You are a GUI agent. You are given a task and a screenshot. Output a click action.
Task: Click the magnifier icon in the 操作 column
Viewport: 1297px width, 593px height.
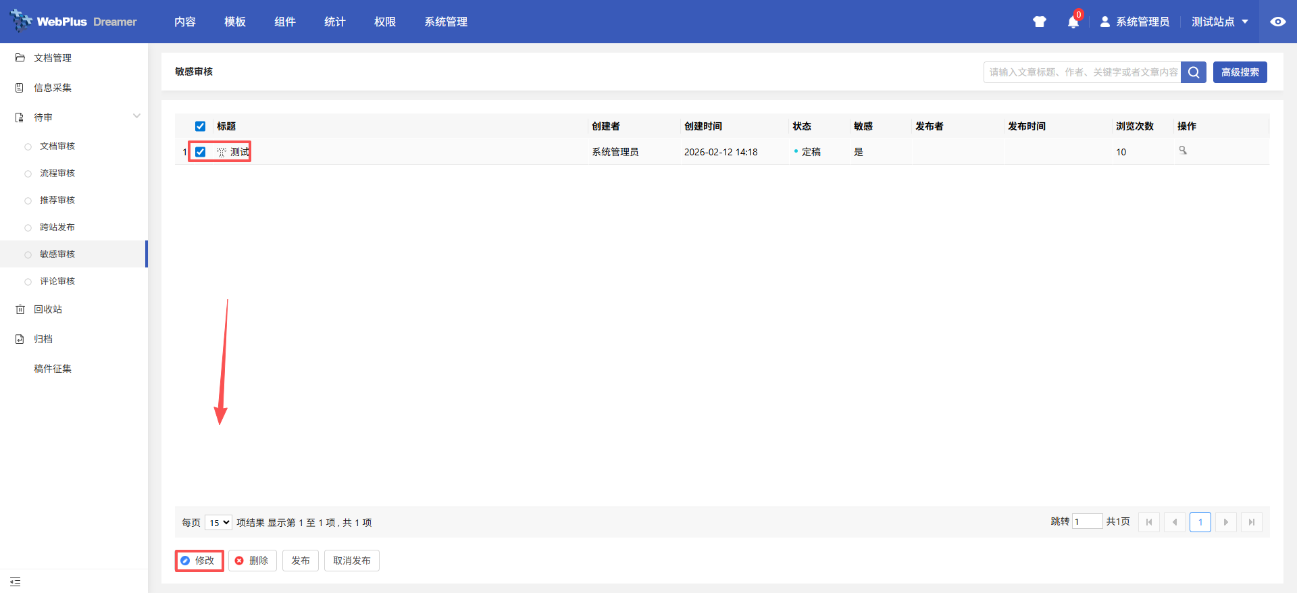(x=1183, y=151)
